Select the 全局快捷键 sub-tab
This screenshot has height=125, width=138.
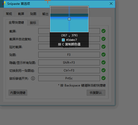16,23
